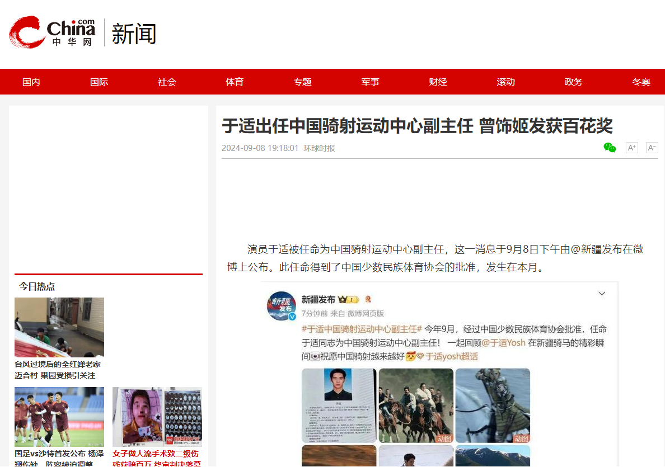
Task: Click the 新疆发布 account name
Action: click(319, 300)
